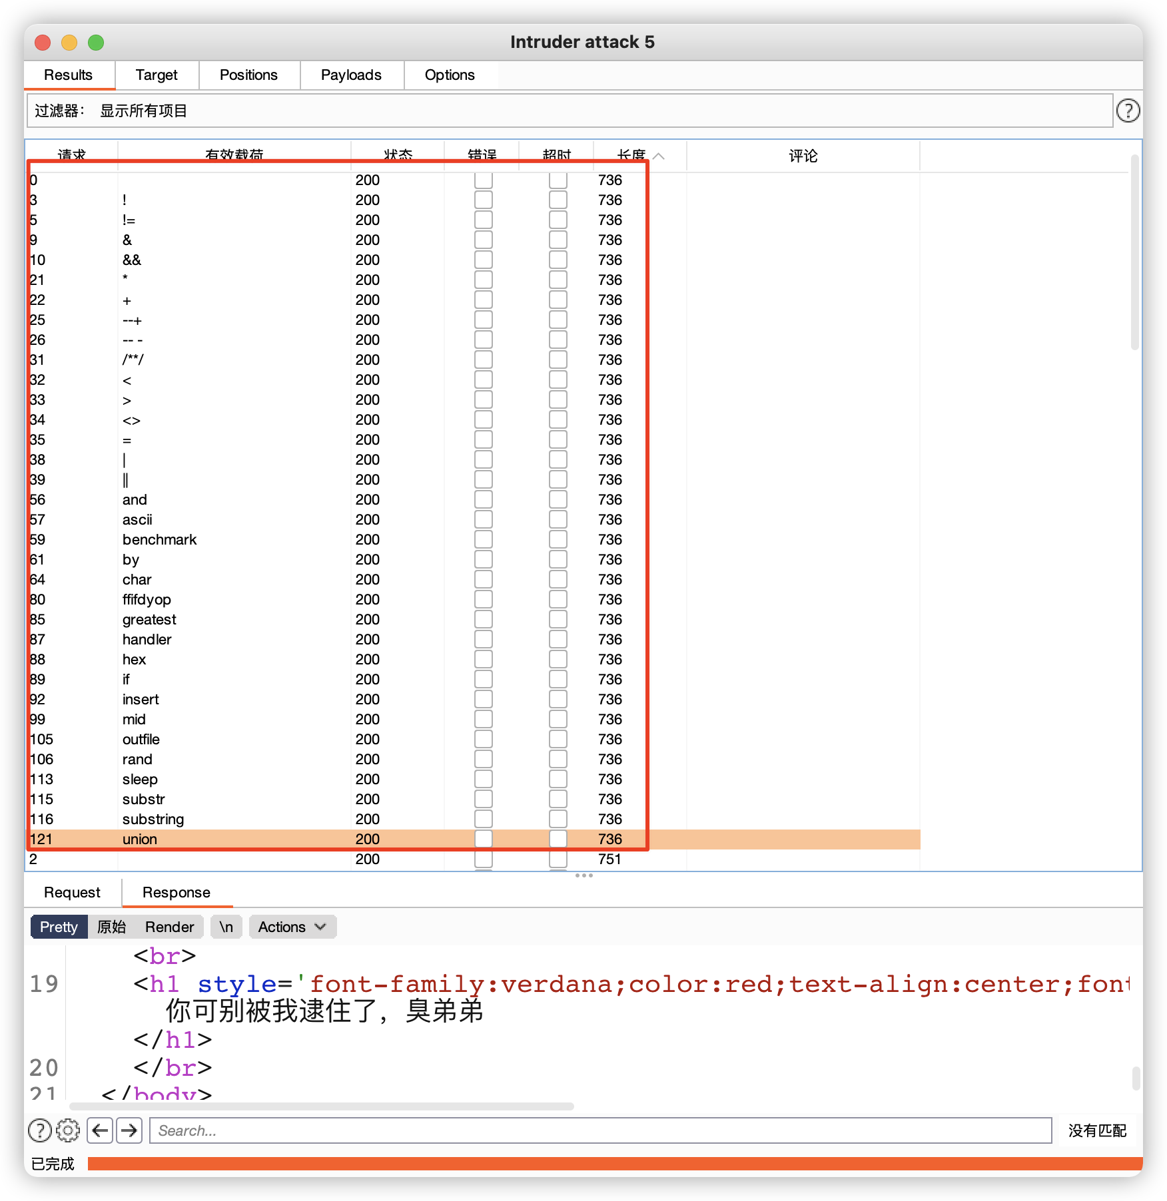Click the 评论 comment column header
Image resolution: width=1167 pixels, height=1201 pixels.
[x=803, y=155]
